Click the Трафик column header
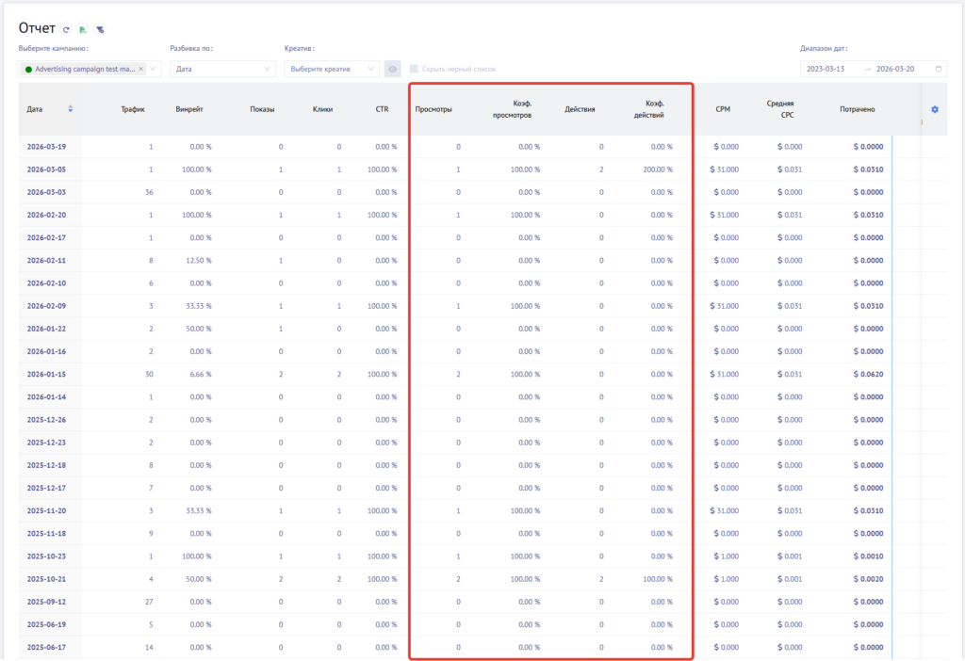Screen dimensions: 965x661 tap(133, 109)
